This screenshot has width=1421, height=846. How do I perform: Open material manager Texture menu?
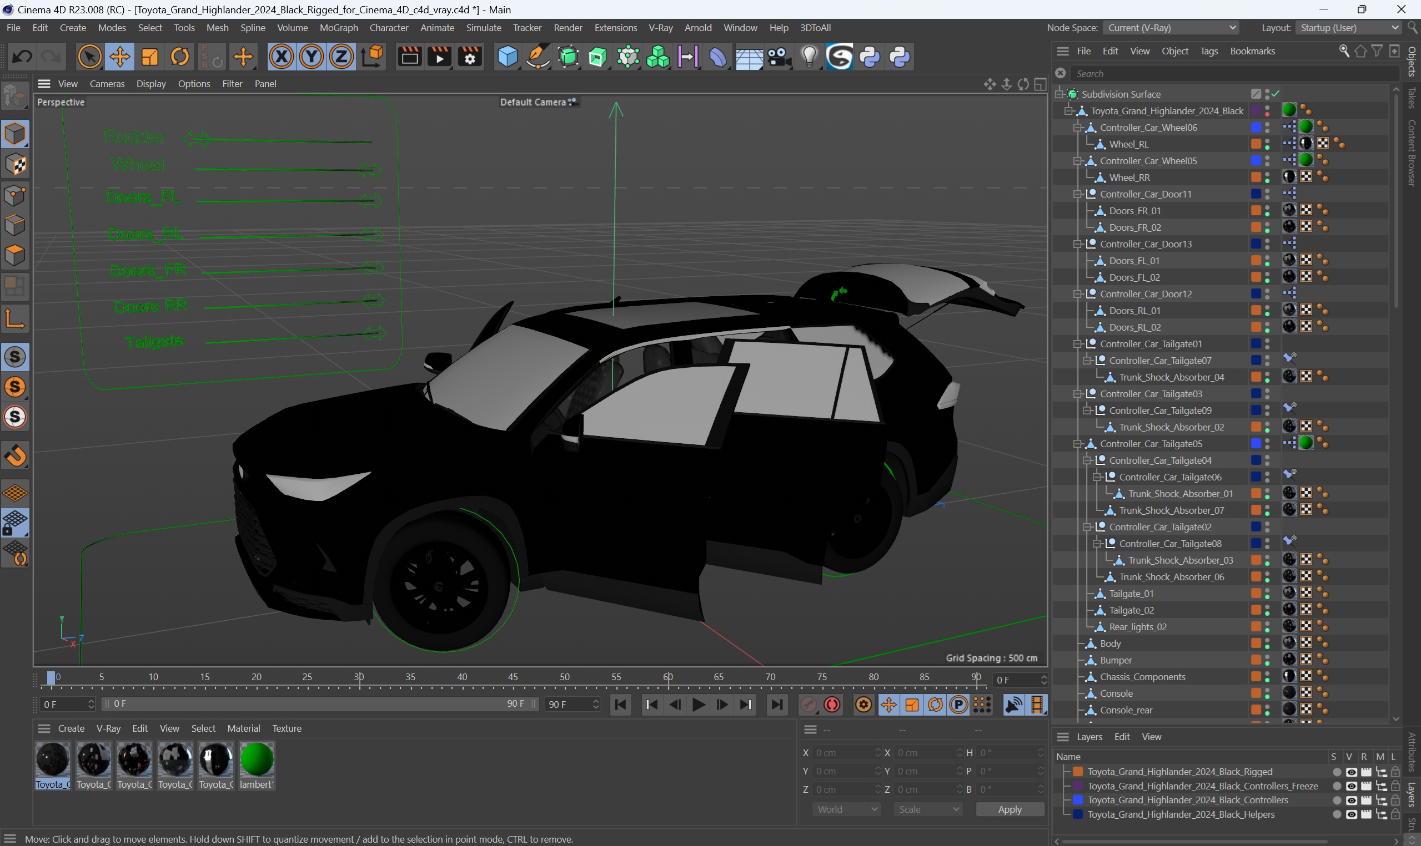(287, 728)
